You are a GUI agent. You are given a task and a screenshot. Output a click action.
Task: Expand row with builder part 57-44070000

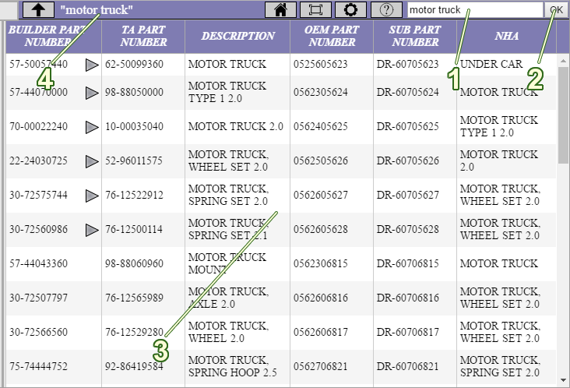92,93
